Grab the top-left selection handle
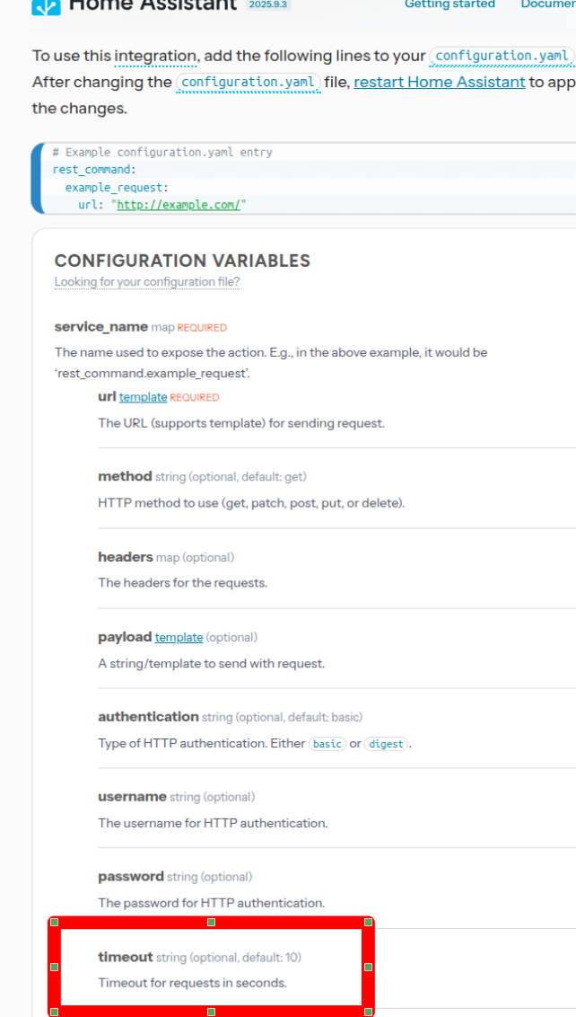The height and width of the screenshot is (1017, 576). (54, 922)
